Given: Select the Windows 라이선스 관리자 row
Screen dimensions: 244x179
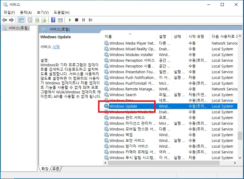Looking at the screenshot, I should (170, 123).
